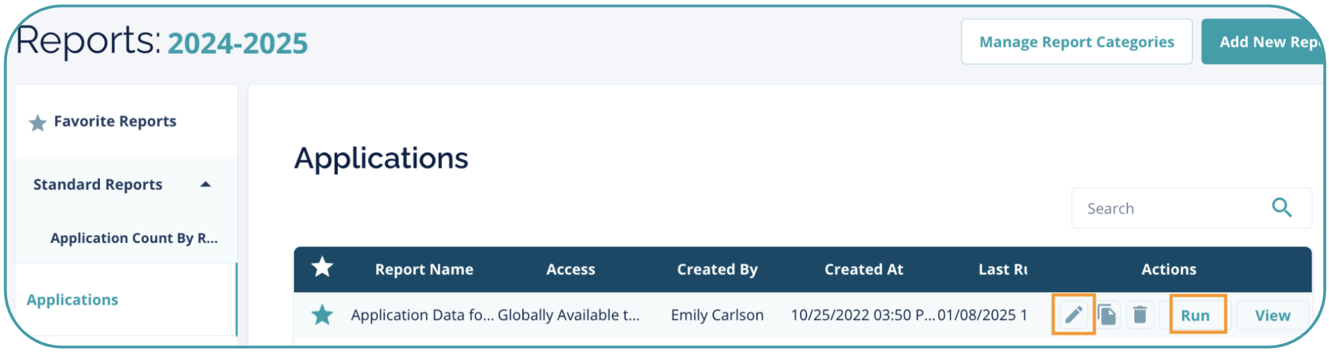The height and width of the screenshot is (356, 1329).
Task: Click the star icon beside Favorite Reports
Action: click(38, 123)
